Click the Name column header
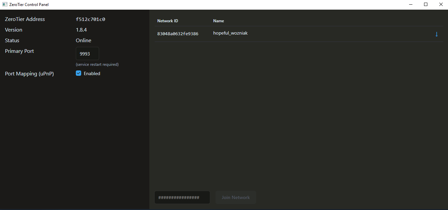 [219, 21]
